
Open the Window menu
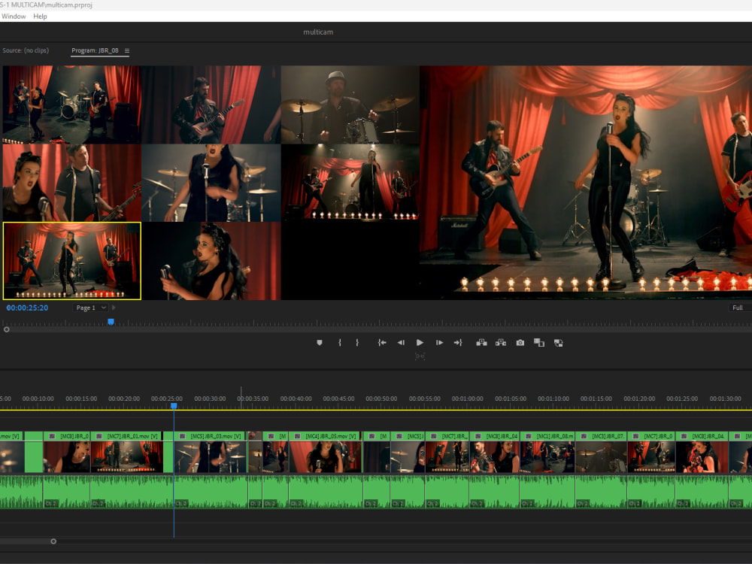click(x=14, y=17)
